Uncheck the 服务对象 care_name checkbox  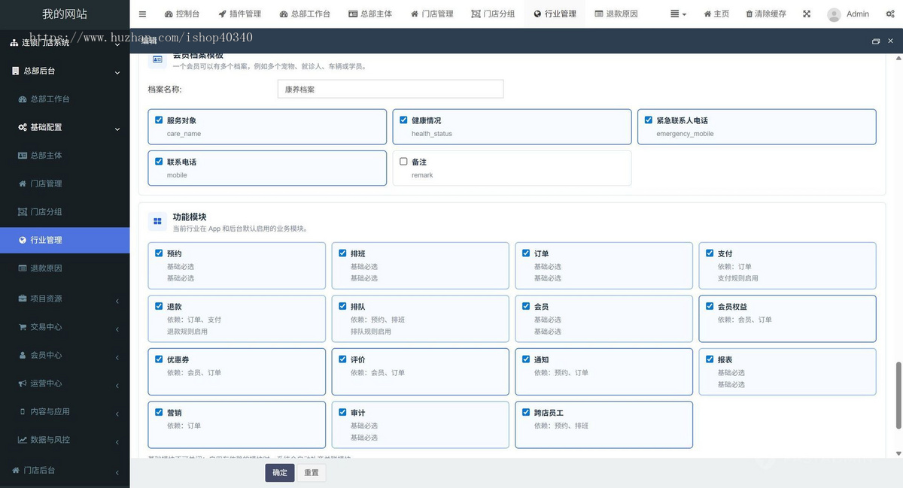pyautogui.click(x=159, y=120)
